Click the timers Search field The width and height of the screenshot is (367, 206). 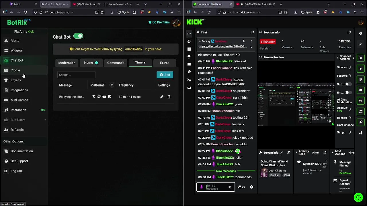pyautogui.click(x=76, y=75)
